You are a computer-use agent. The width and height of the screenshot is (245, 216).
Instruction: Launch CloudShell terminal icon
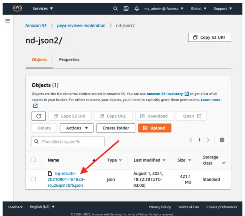[x=126, y=8]
